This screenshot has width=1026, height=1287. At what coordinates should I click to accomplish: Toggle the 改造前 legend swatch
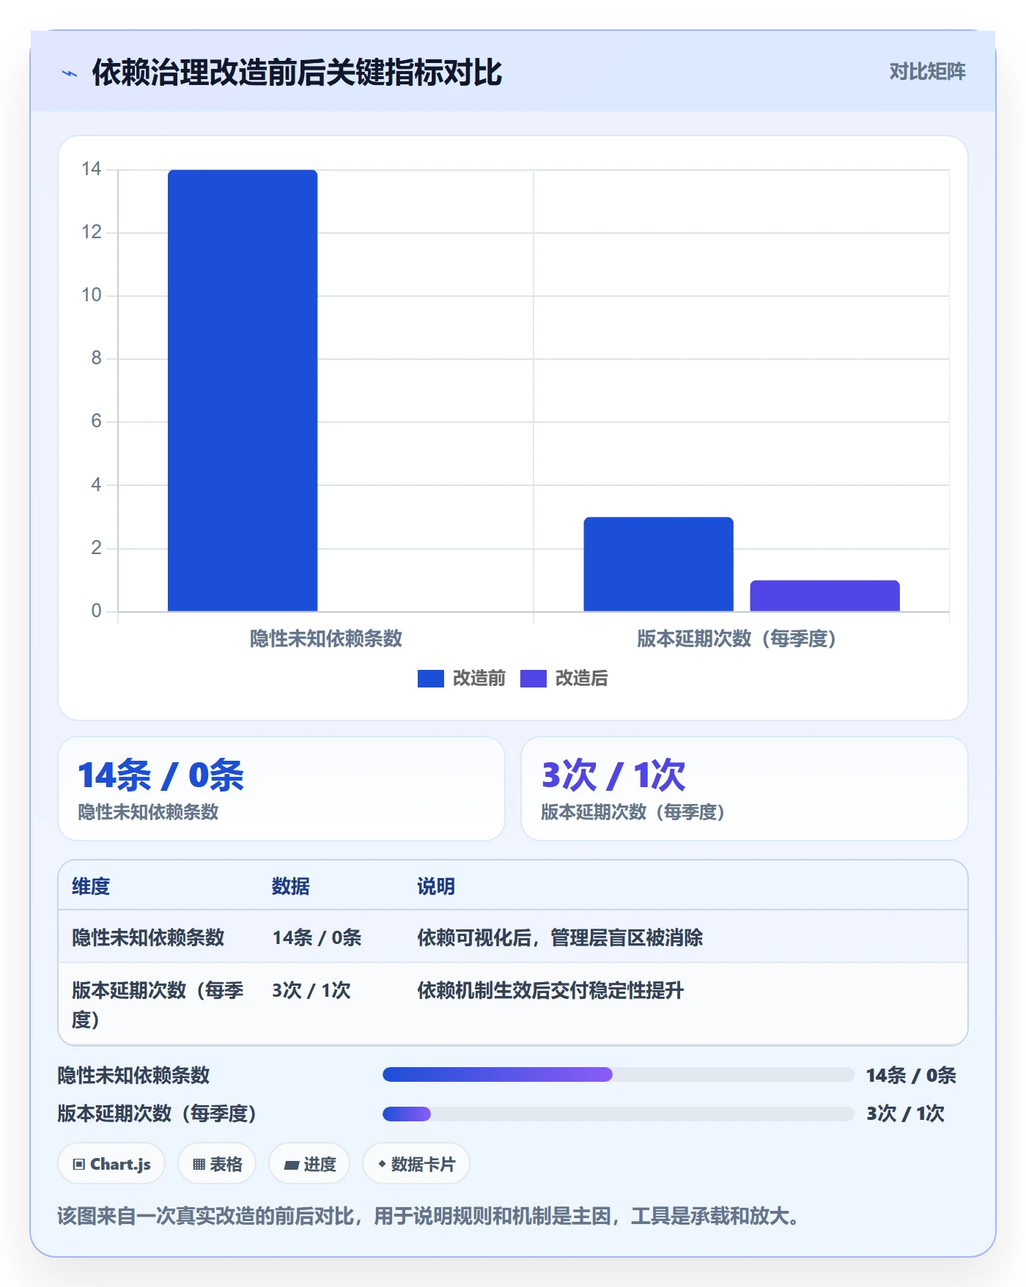(x=431, y=679)
